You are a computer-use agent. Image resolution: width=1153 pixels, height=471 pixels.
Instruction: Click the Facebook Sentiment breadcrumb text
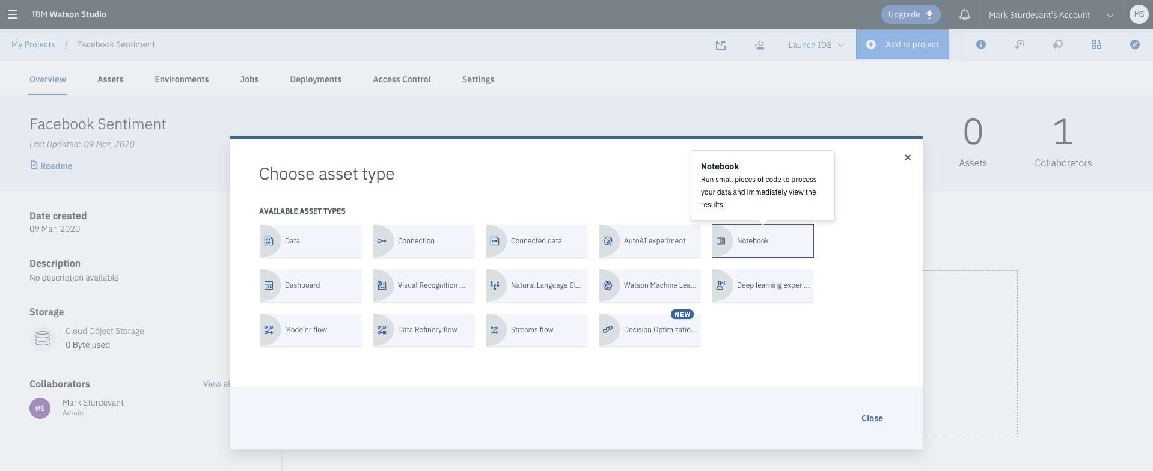[x=116, y=44]
